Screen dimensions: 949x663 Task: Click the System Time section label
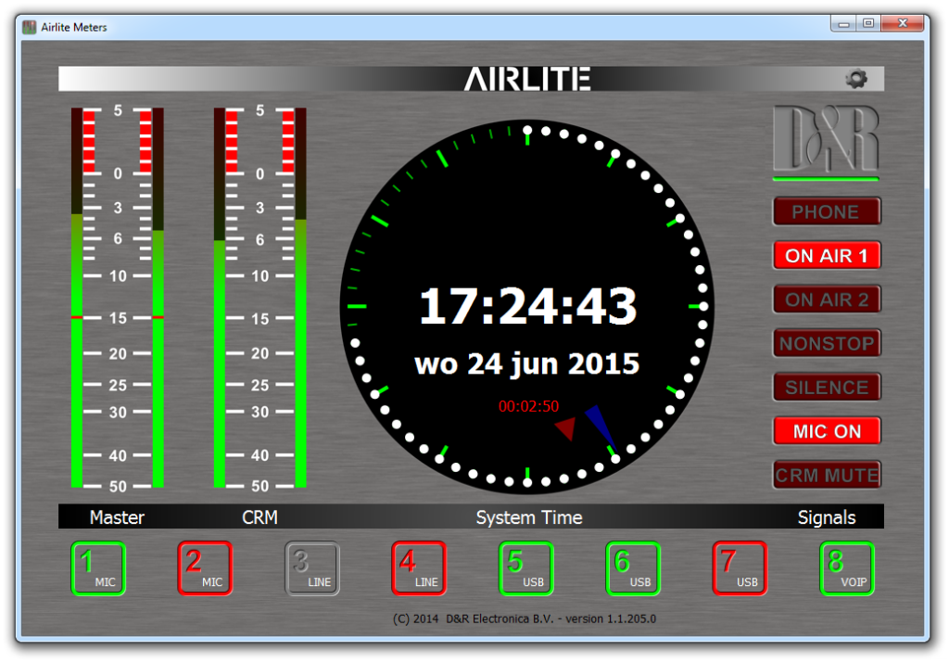coord(528,517)
